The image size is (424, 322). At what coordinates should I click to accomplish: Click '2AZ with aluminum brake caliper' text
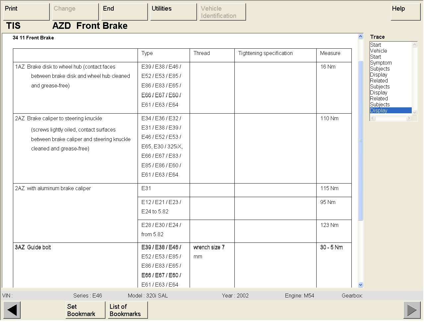coord(53,188)
